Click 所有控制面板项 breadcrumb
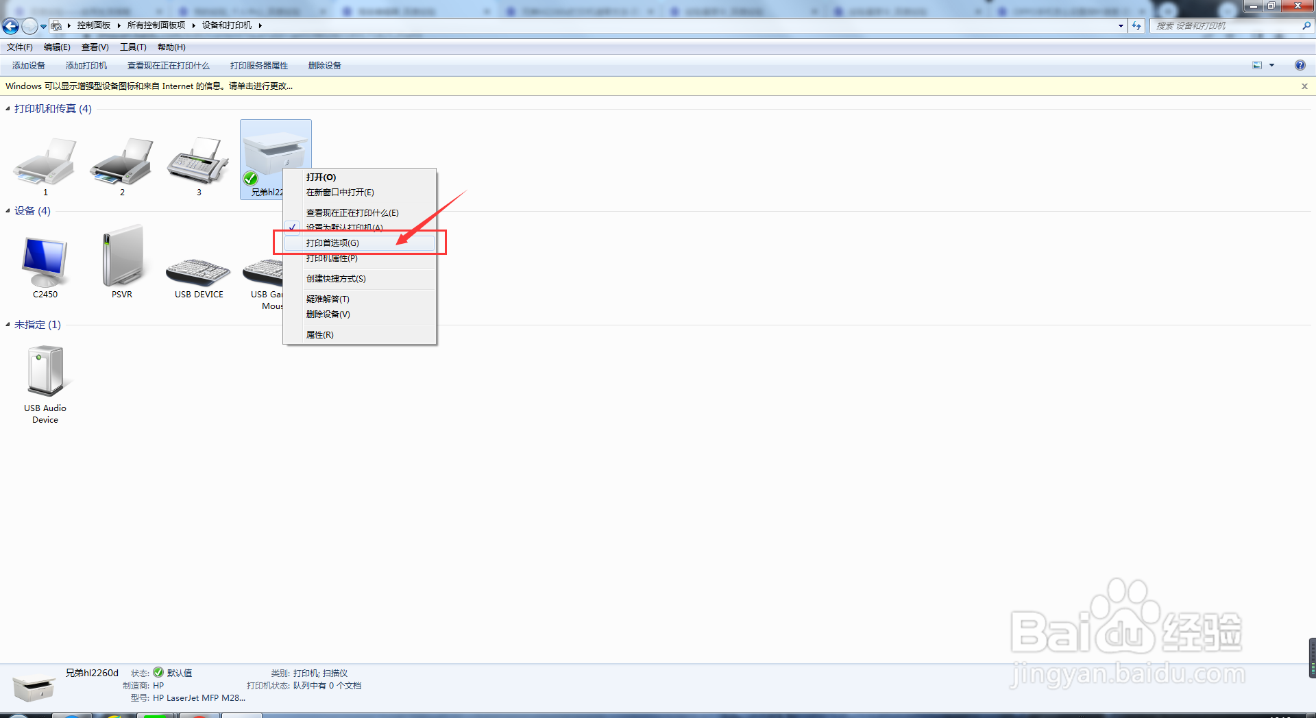The height and width of the screenshot is (718, 1316). click(156, 25)
